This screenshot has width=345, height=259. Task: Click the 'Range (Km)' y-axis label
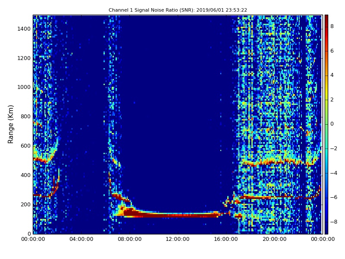click(10, 124)
